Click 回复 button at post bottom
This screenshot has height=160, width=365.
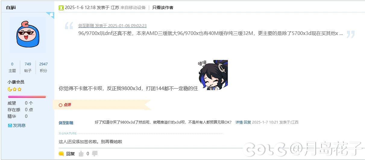pyautogui.click(x=70, y=154)
